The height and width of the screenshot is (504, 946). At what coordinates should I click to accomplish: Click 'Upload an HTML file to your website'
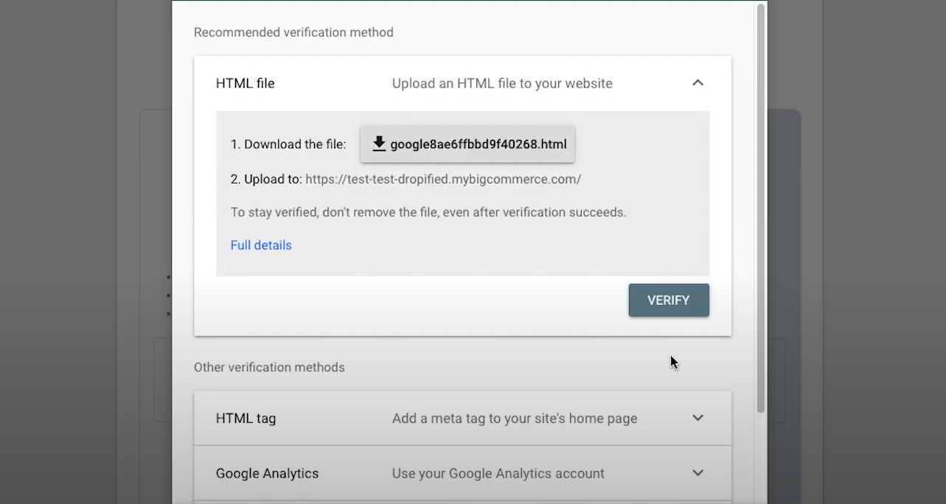coord(502,84)
